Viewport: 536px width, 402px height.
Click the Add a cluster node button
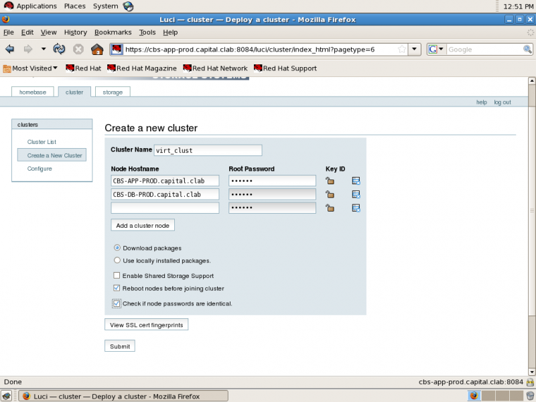click(143, 225)
